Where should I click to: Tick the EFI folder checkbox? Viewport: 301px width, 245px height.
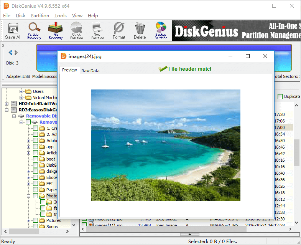(35, 184)
